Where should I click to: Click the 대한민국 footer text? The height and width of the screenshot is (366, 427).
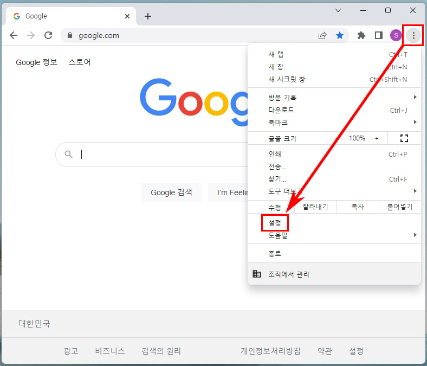click(34, 324)
